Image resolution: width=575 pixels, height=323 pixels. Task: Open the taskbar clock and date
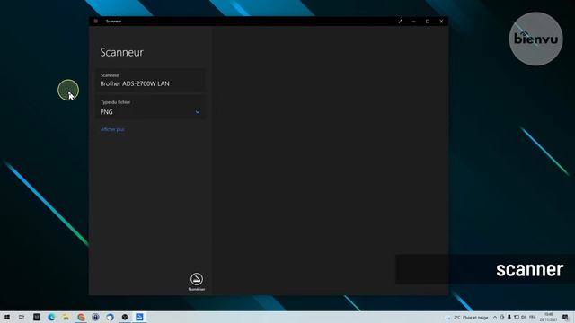click(549, 317)
